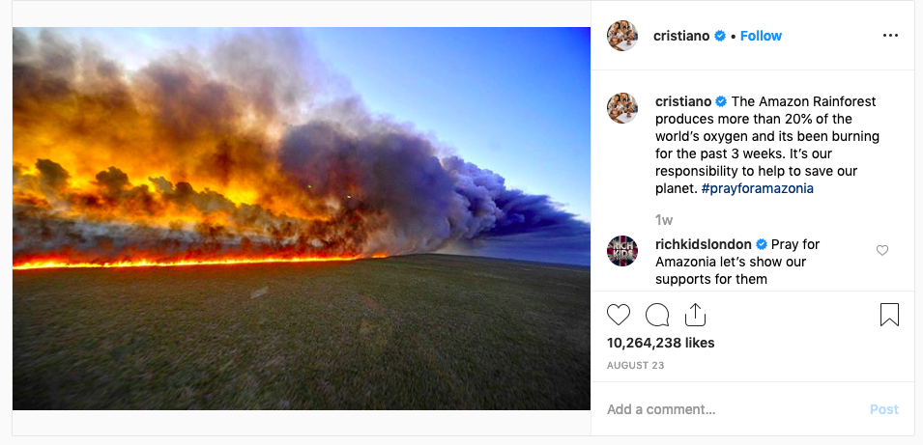Viewport: 923px width, 445px height.
Task: Click cristiano's profile avatar in the header
Action: click(x=622, y=36)
